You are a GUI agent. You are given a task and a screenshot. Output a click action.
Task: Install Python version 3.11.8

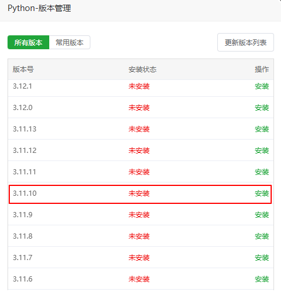pyautogui.click(x=262, y=236)
